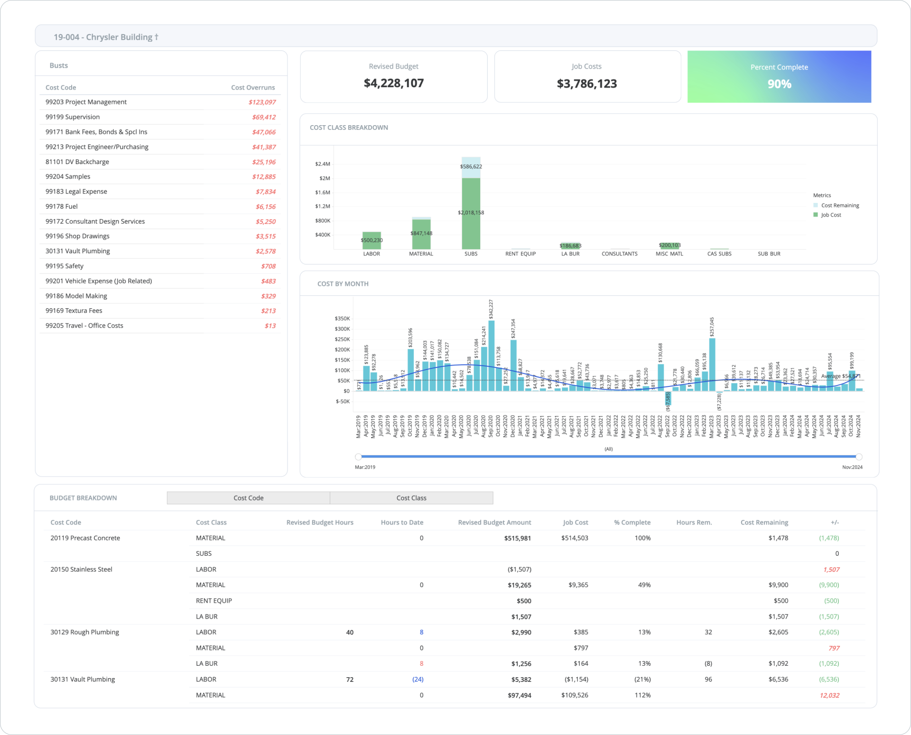Viewport: 911px width, 735px height.
Task: Select the "99196 Shop Drawings" row
Action: coord(160,236)
